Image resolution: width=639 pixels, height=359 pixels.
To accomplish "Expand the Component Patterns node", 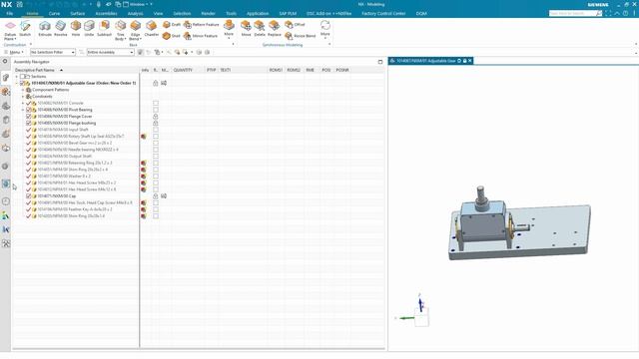I will [23, 90].
